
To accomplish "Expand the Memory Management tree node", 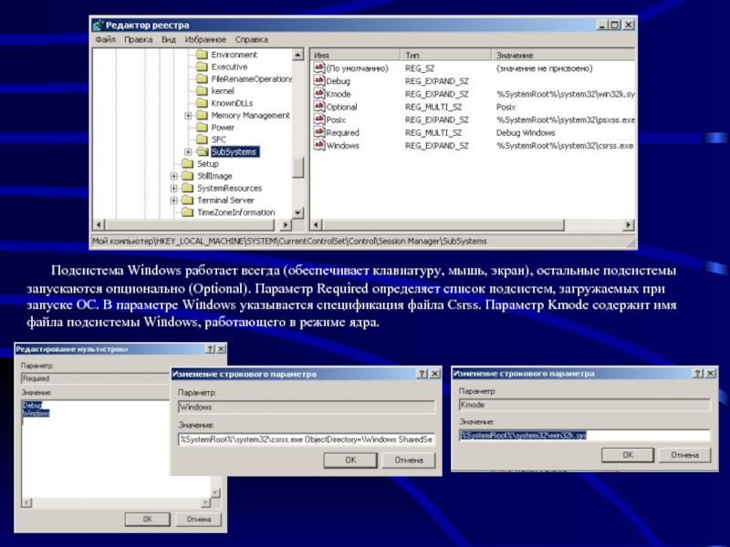I will tap(188, 116).
